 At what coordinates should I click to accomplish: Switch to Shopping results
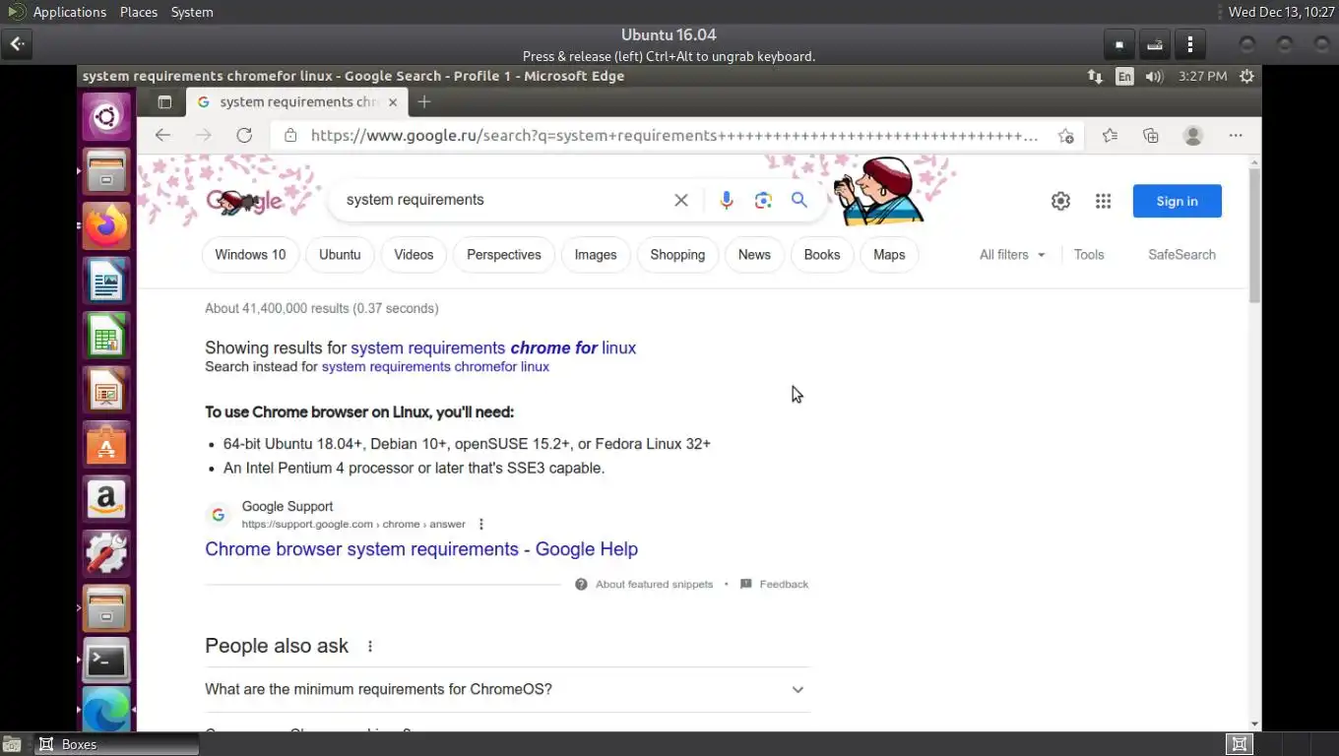(677, 255)
